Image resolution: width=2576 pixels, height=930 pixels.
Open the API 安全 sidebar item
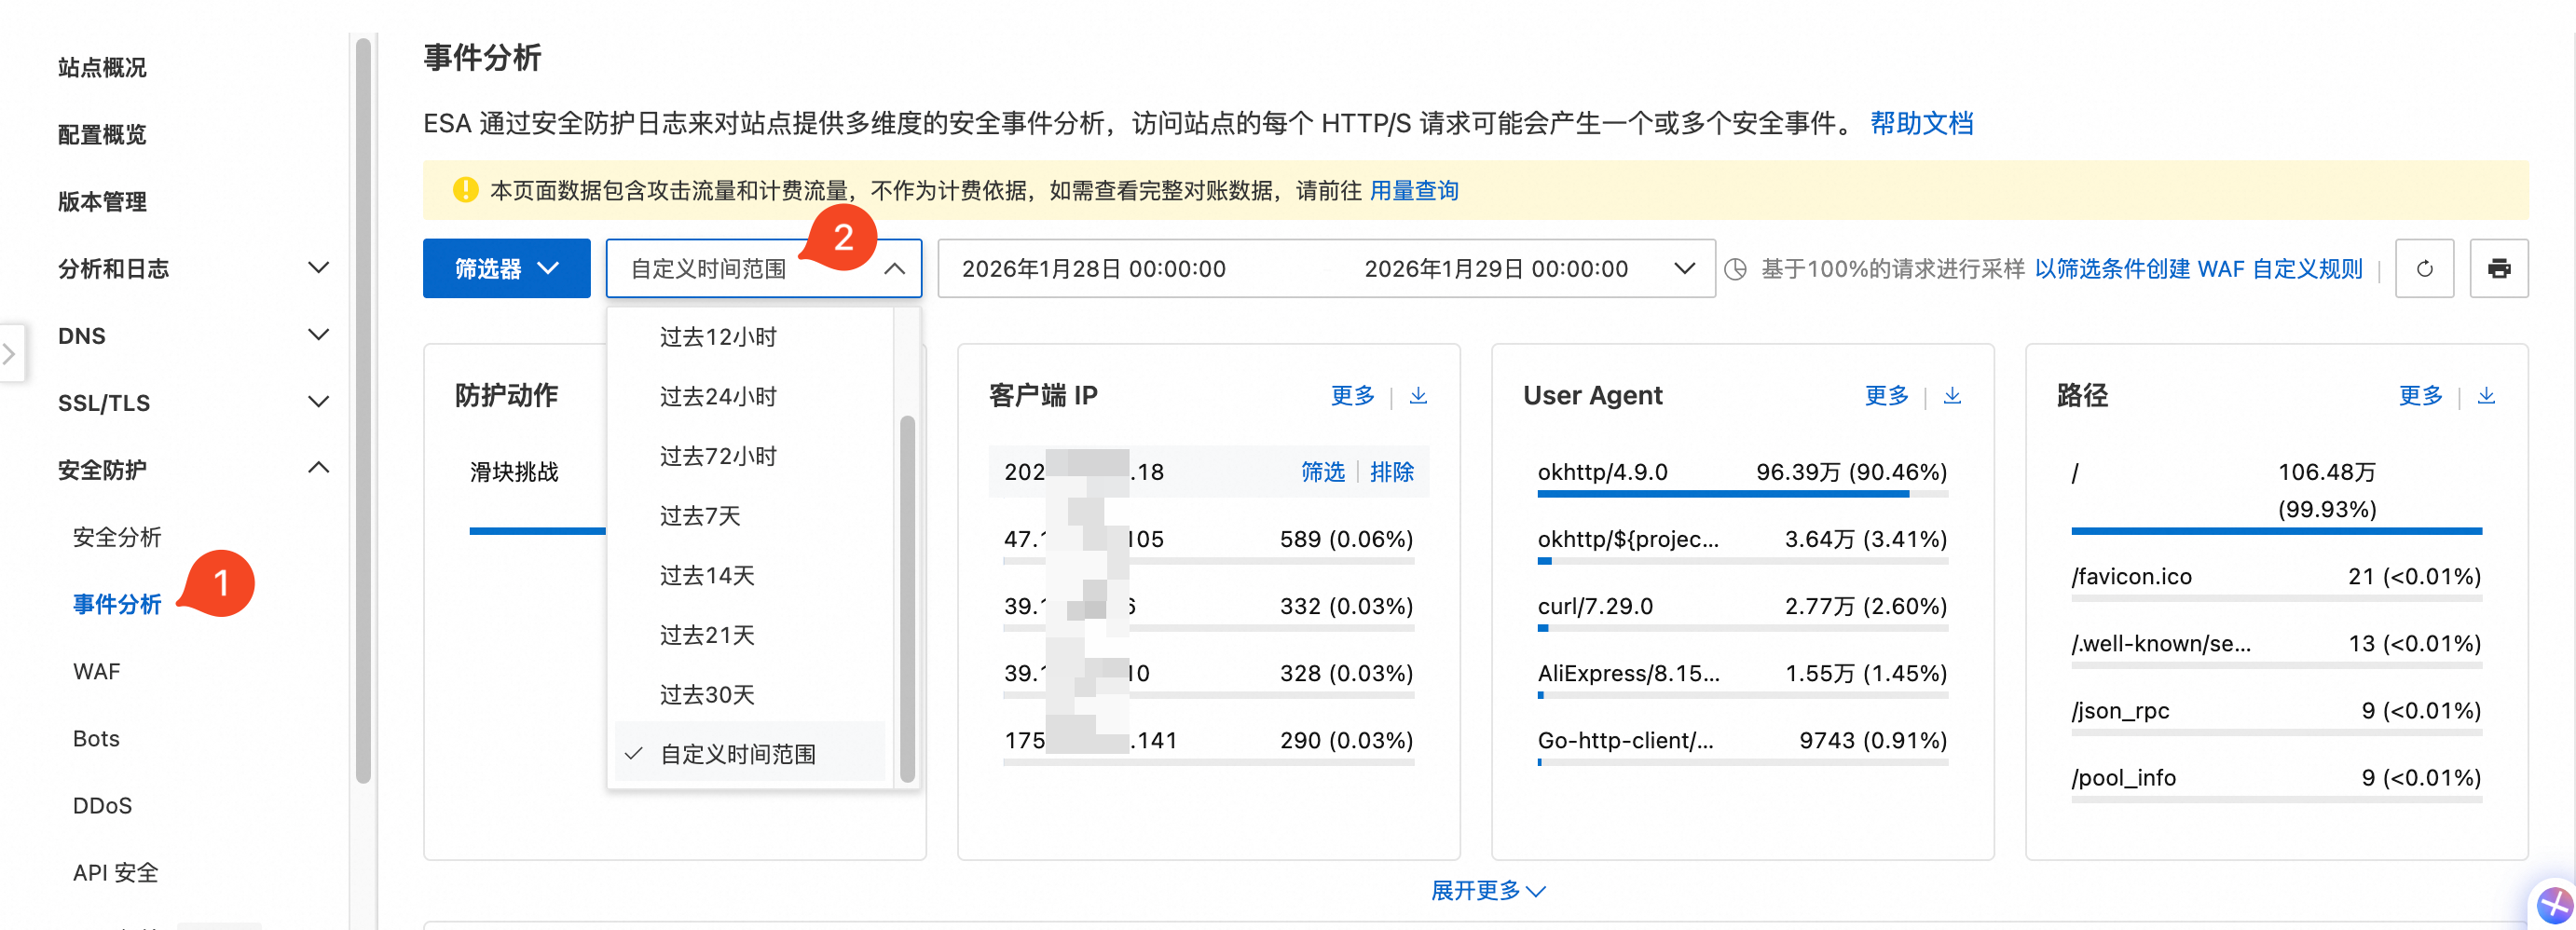pyautogui.click(x=116, y=872)
